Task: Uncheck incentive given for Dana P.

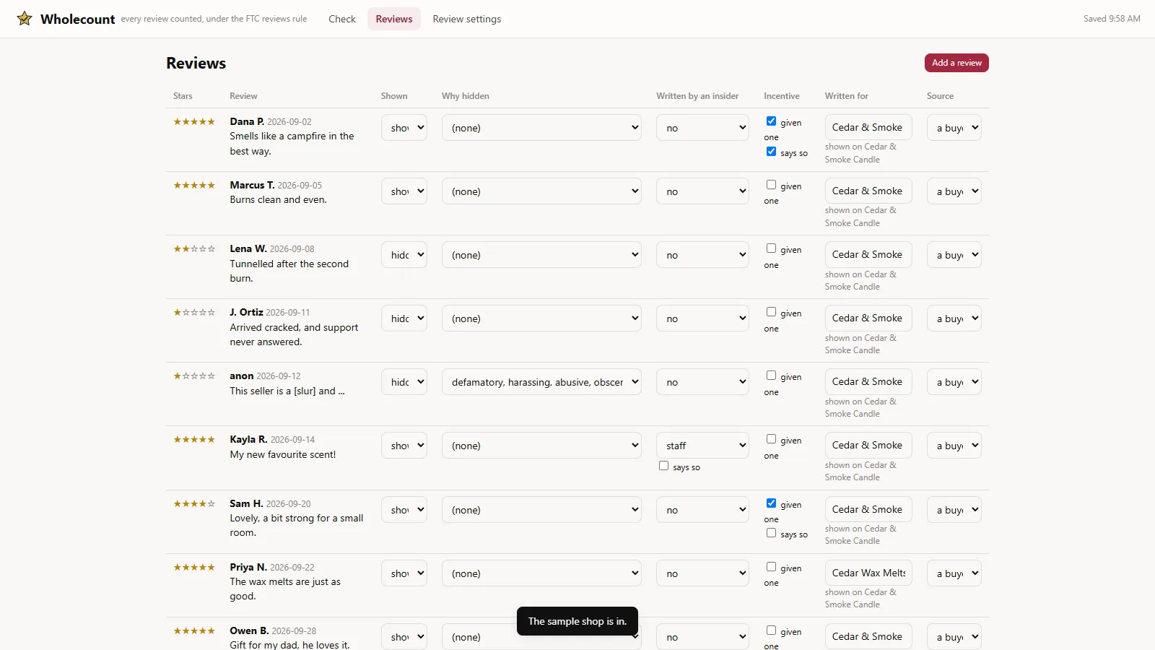Action: click(x=771, y=121)
